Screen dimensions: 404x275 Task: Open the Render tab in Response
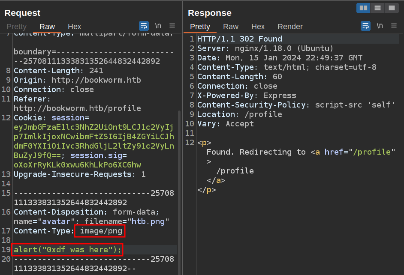tap(290, 27)
